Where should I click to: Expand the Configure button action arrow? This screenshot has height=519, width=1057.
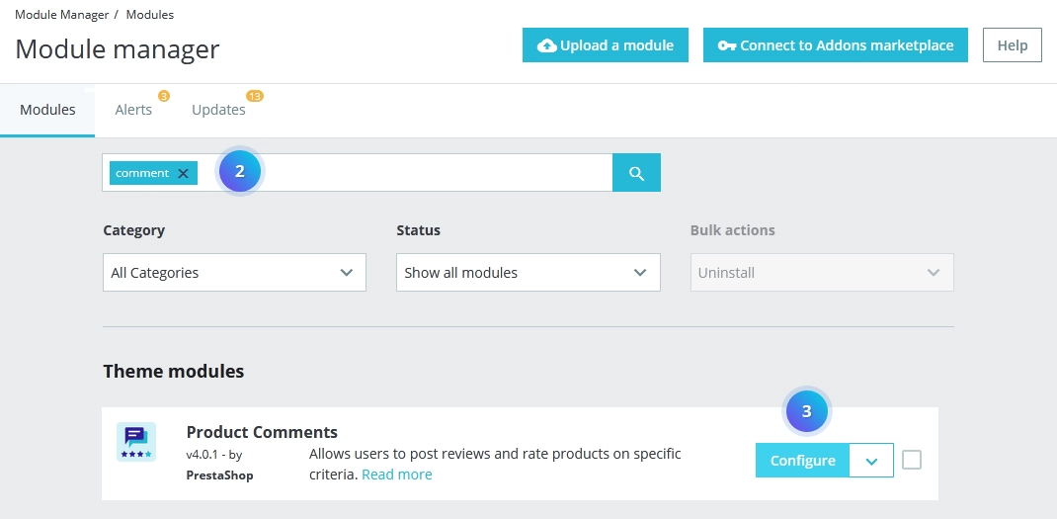pos(871,461)
